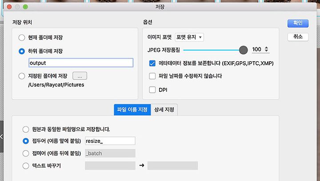The height and width of the screenshot is (181, 320).
Task: Click the /Users/Raycat/Pictures path text
Action: tap(56, 85)
